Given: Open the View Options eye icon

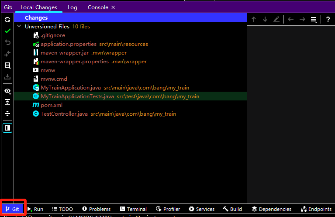Looking at the screenshot, I should click(x=7, y=91).
